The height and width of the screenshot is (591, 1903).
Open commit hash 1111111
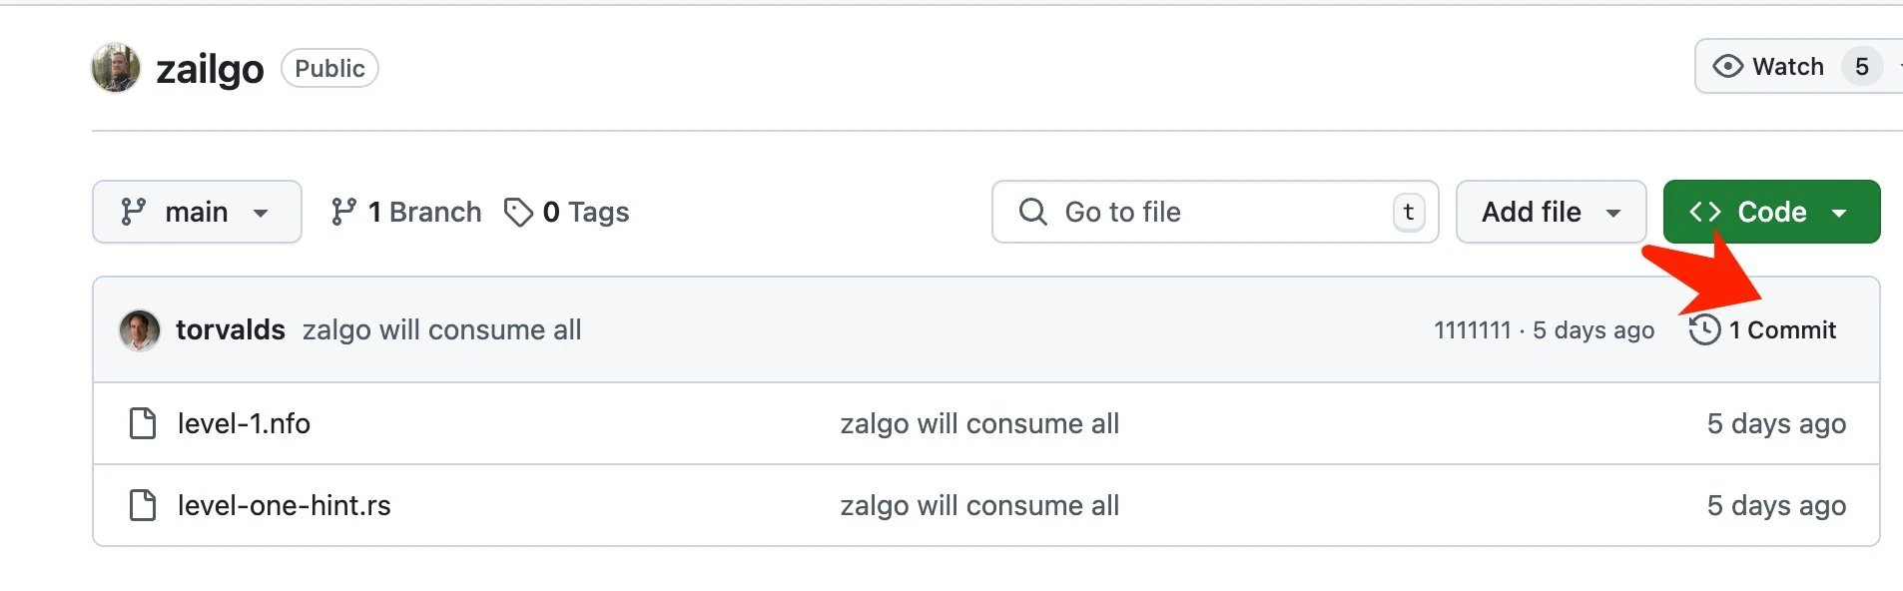coord(1473,330)
